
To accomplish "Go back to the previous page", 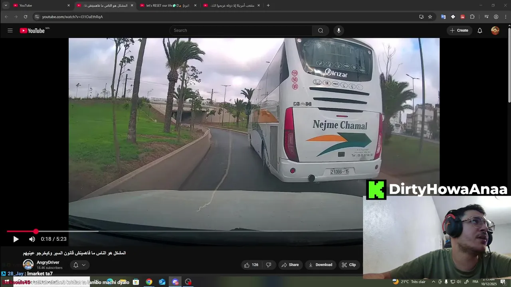I will pyautogui.click(x=6, y=17).
